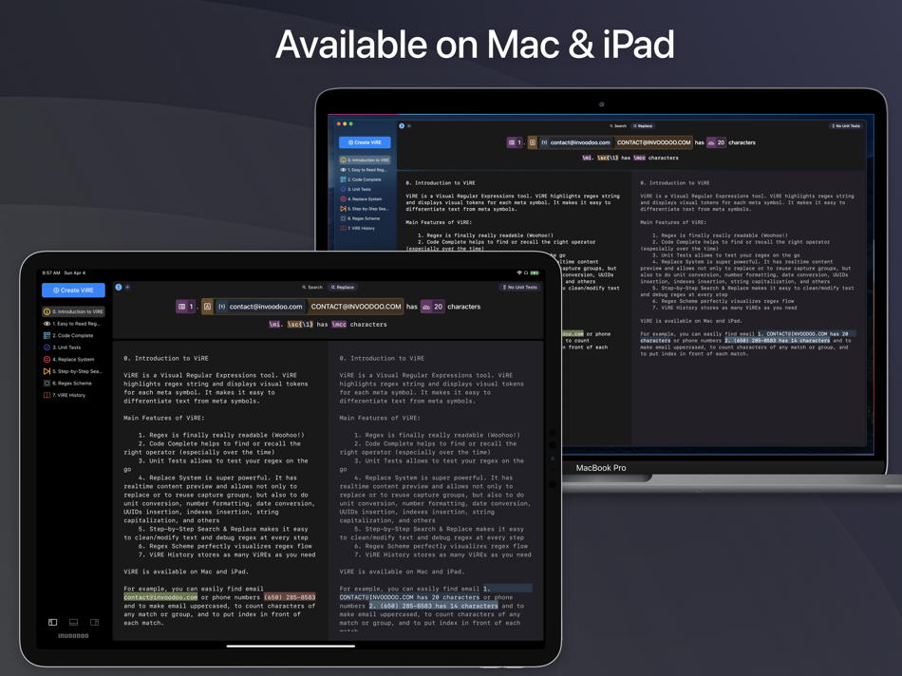Click the purple character-count token '20' on iPad
Image resolution: width=902 pixels, height=676 pixels.
[x=433, y=307]
